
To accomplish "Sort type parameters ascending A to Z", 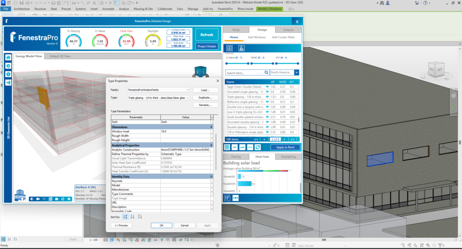I will pyautogui.click(x=132, y=217).
